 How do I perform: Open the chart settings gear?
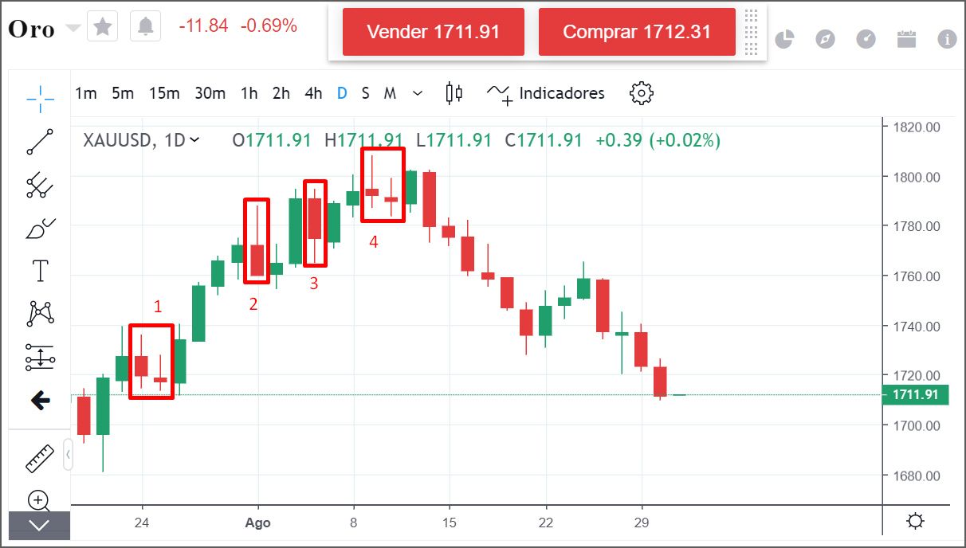click(x=641, y=93)
